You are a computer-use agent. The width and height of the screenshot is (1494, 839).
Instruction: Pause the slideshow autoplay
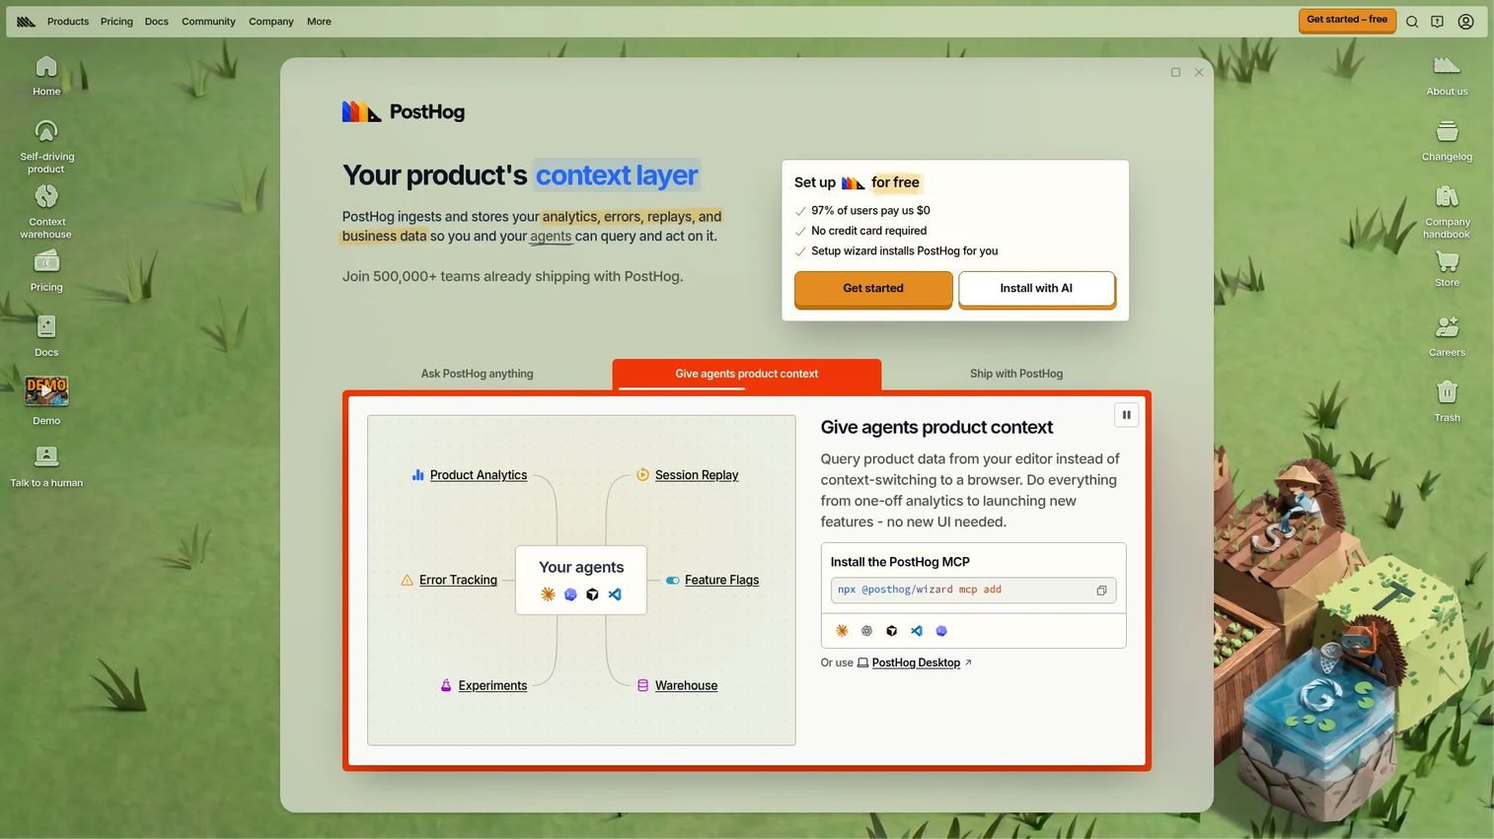click(1126, 415)
